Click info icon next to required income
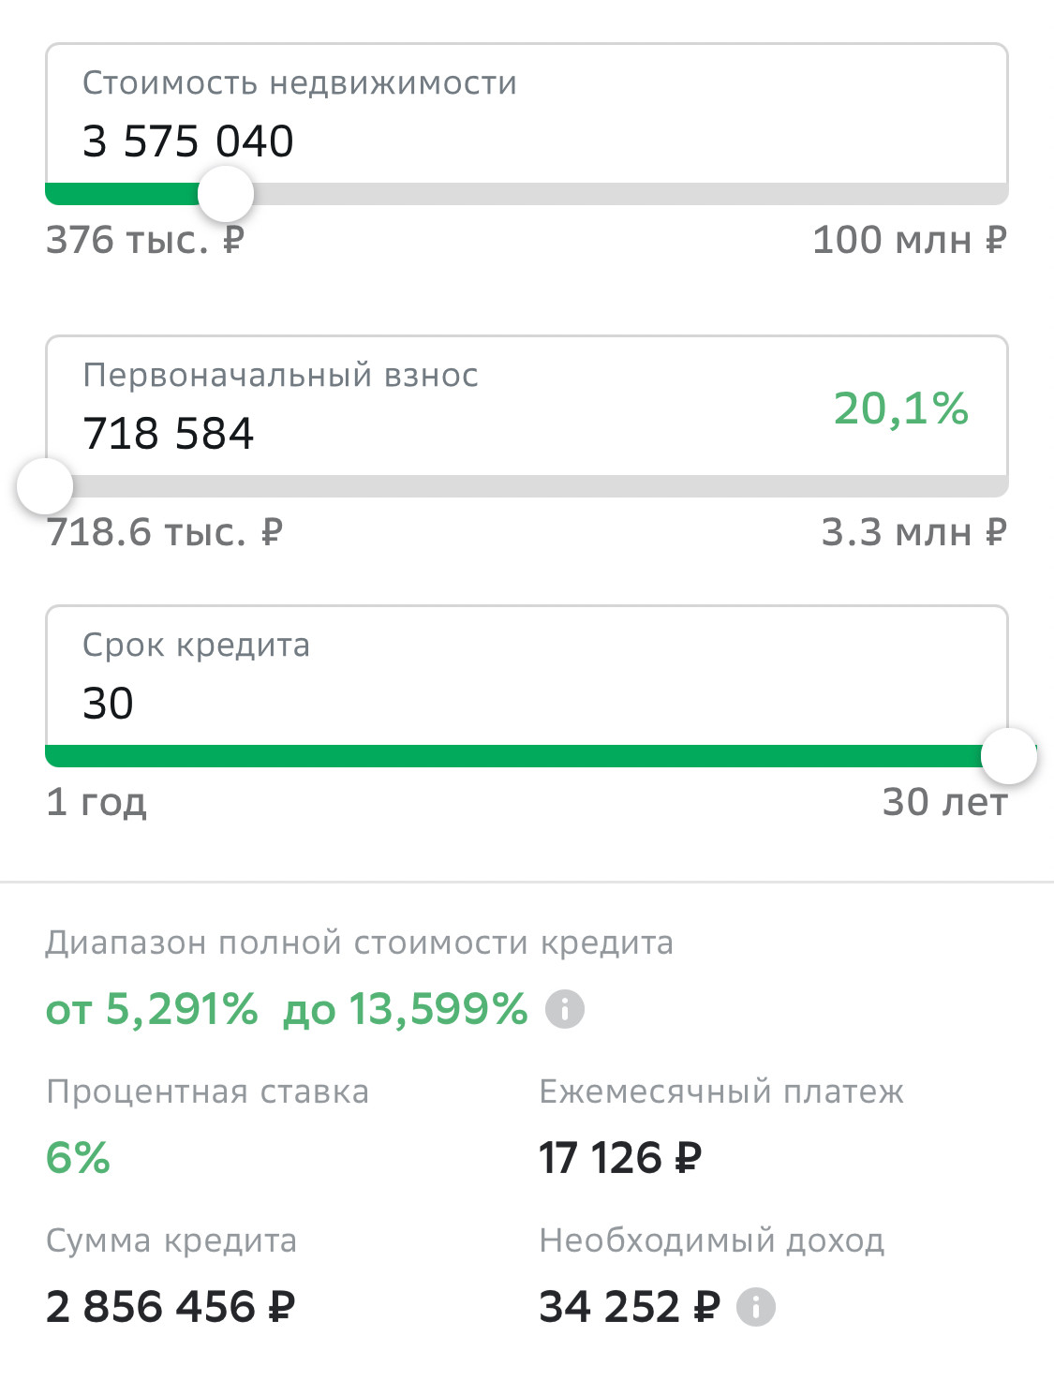 pyautogui.click(x=756, y=1307)
